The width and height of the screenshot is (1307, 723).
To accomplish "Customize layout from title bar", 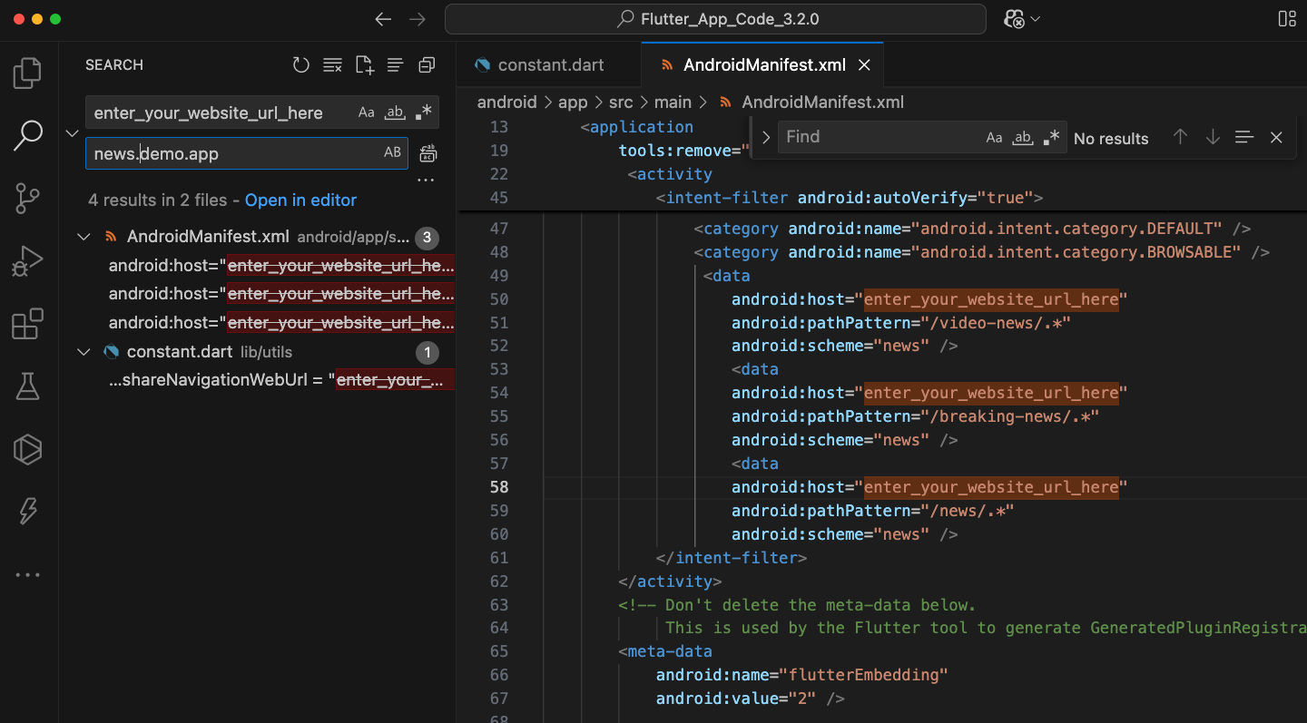I will pos(1286,19).
